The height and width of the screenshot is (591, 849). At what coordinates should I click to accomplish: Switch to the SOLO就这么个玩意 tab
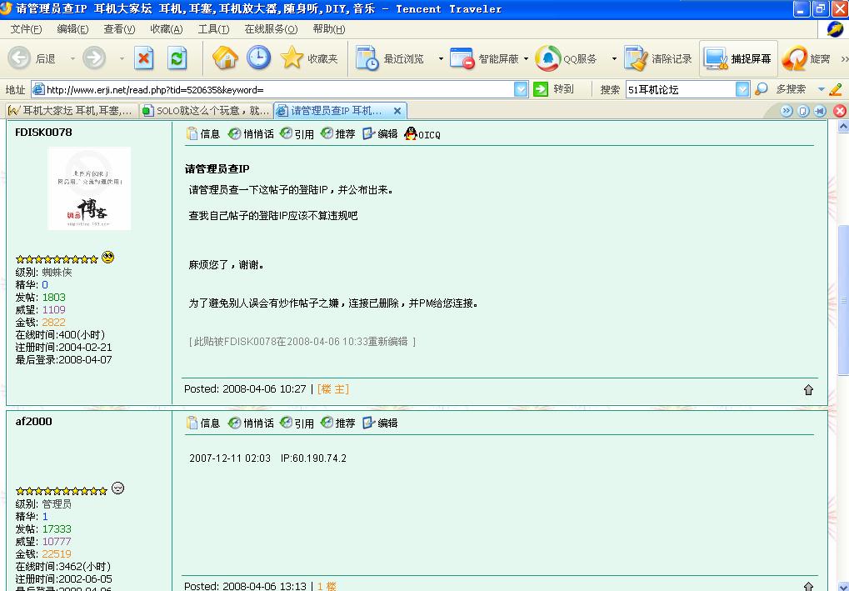click(x=206, y=111)
